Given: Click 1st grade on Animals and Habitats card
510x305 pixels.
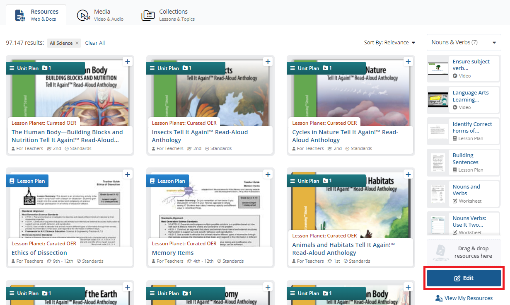Looking at the screenshot, I should click(334, 261).
